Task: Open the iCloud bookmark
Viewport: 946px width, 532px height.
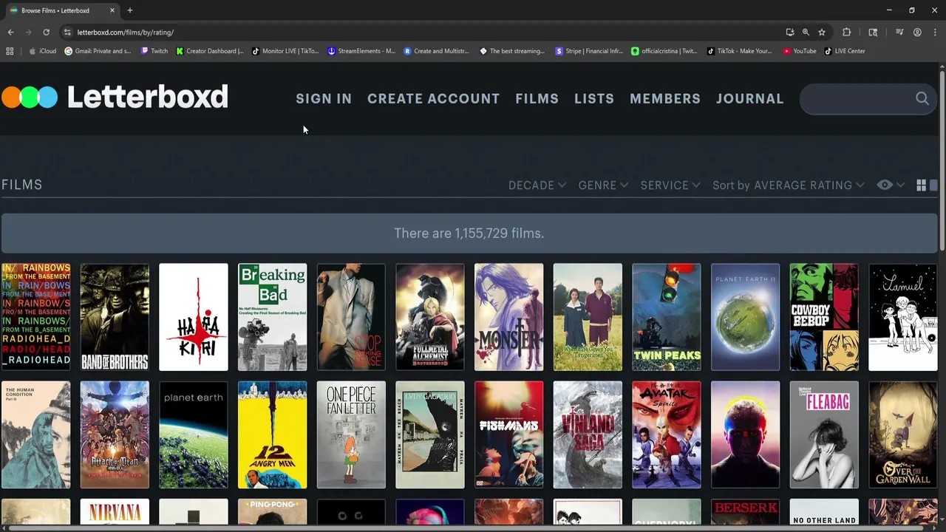Action: [x=42, y=51]
